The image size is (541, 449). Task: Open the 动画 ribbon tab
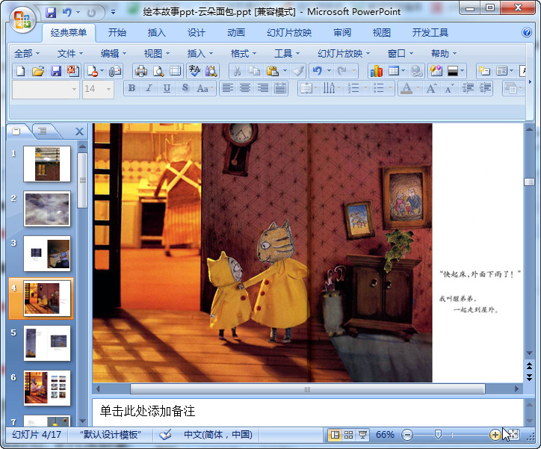[236, 32]
